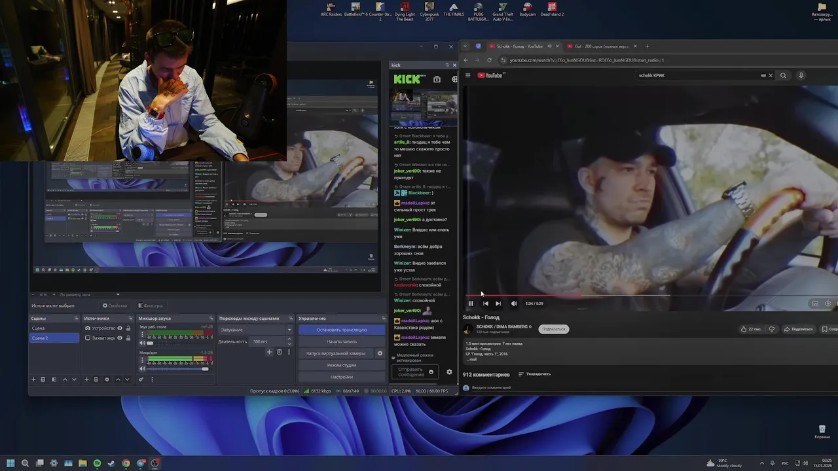Screen dimensions: 838x471
Task: Open YouTube player settings gear
Action: tap(828, 304)
